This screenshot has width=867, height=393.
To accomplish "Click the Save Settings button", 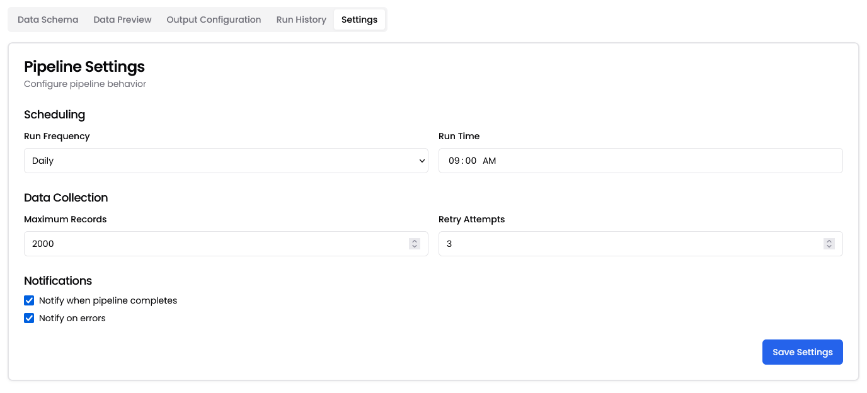I will (802, 352).
